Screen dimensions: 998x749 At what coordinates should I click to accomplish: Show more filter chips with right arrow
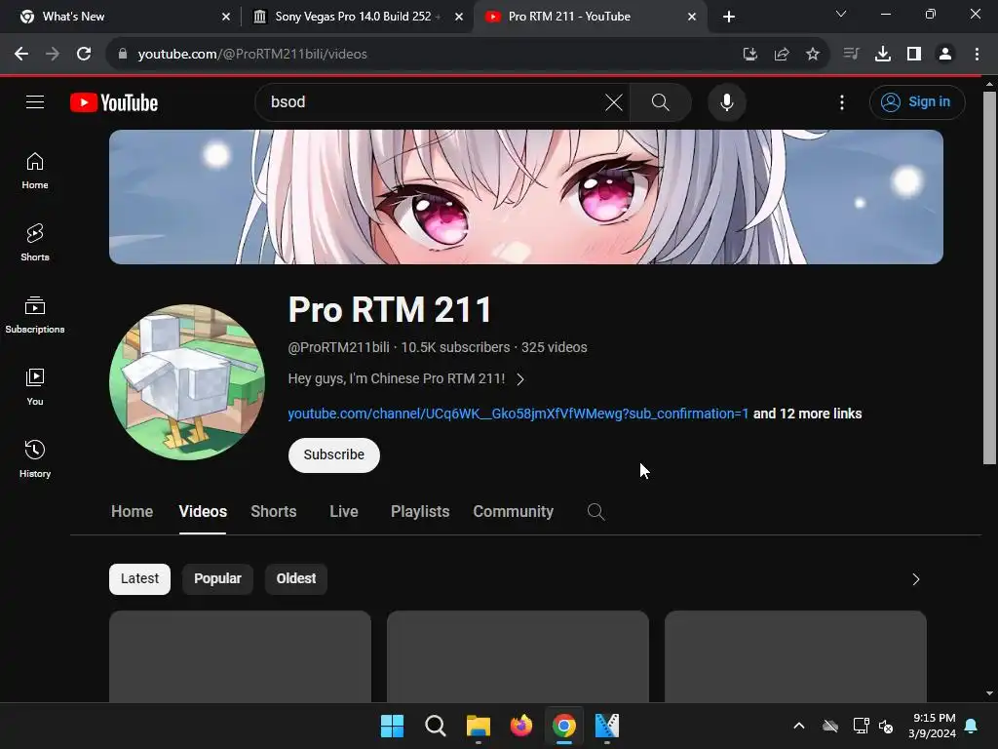point(915,579)
